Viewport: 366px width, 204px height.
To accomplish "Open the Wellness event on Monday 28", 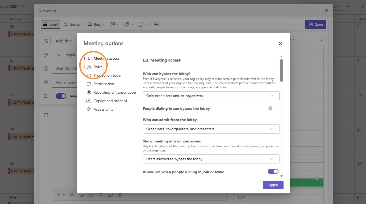I will [x=21, y=34].
